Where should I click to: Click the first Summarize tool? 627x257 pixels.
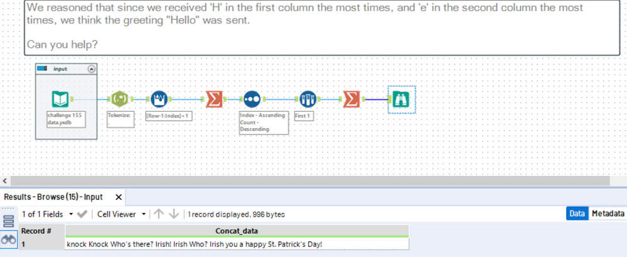tap(214, 99)
